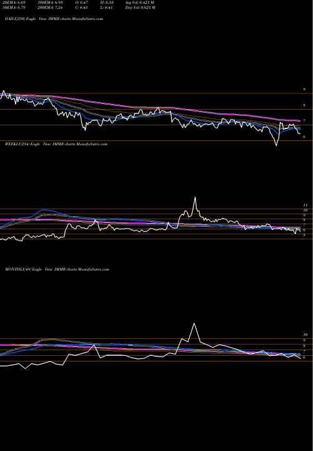The height and width of the screenshot is (451, 313).
Task: Click the 200EMA value label
Action: coord(50,8)
